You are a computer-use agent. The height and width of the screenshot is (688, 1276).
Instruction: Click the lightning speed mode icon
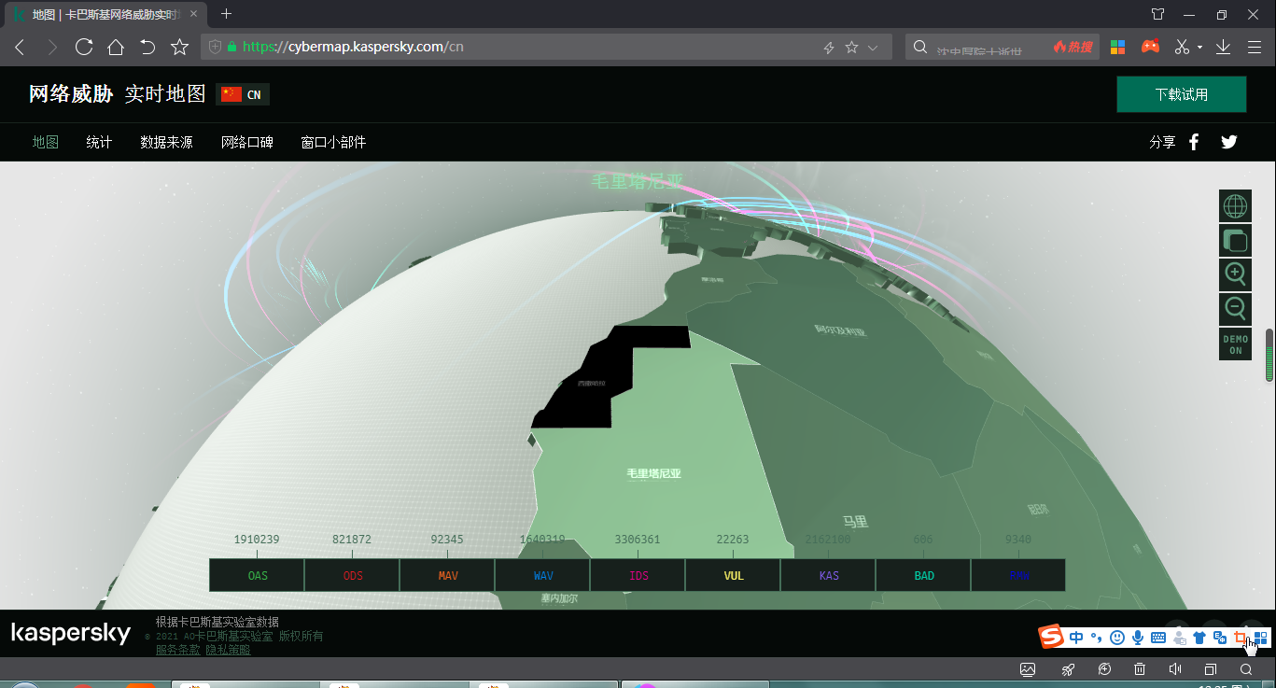point(828,48)
